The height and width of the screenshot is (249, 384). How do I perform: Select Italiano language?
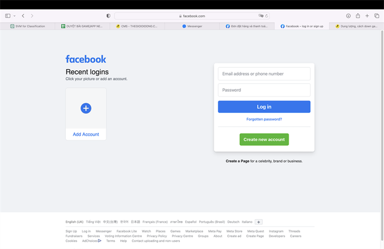pyautogui.click(x=247, y=222)
